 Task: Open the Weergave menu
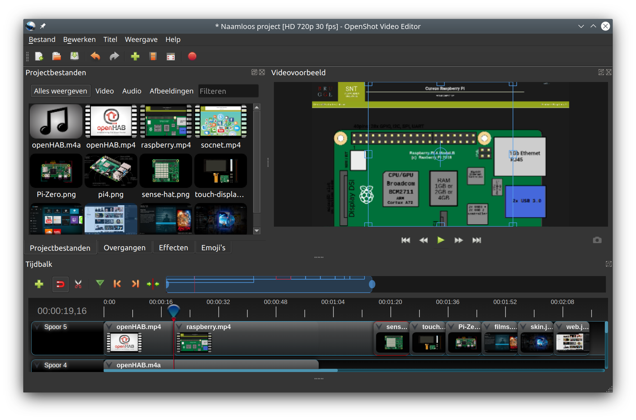coord(141,39)
